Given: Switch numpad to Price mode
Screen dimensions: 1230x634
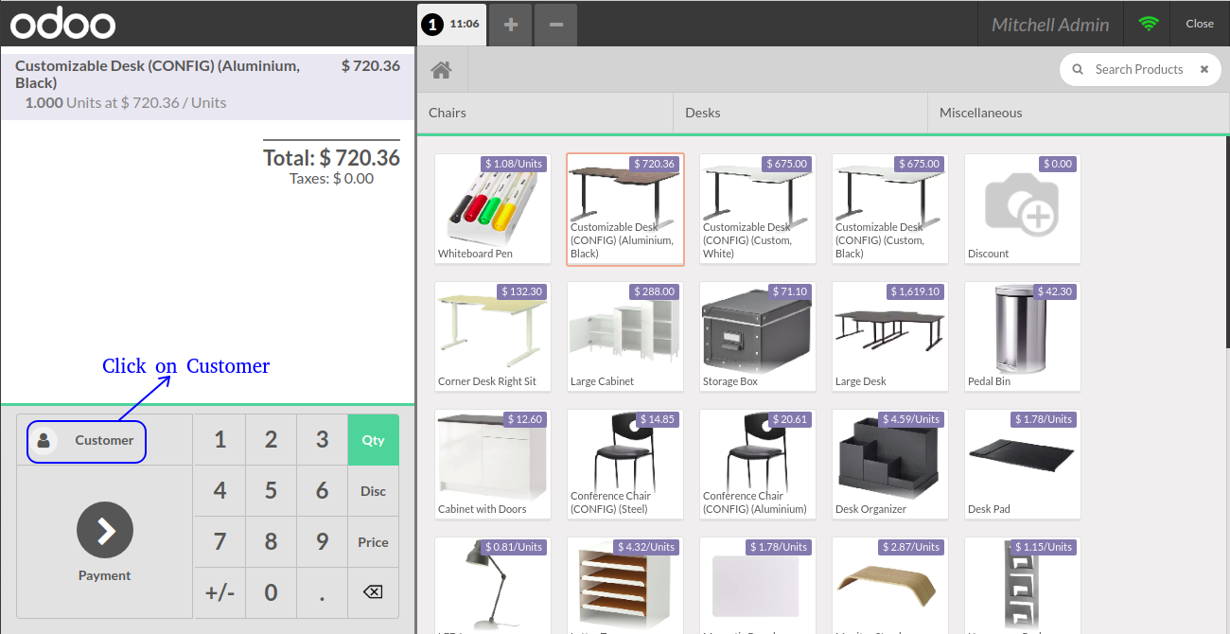Looking at the screenshot, I should click(373, 542).
